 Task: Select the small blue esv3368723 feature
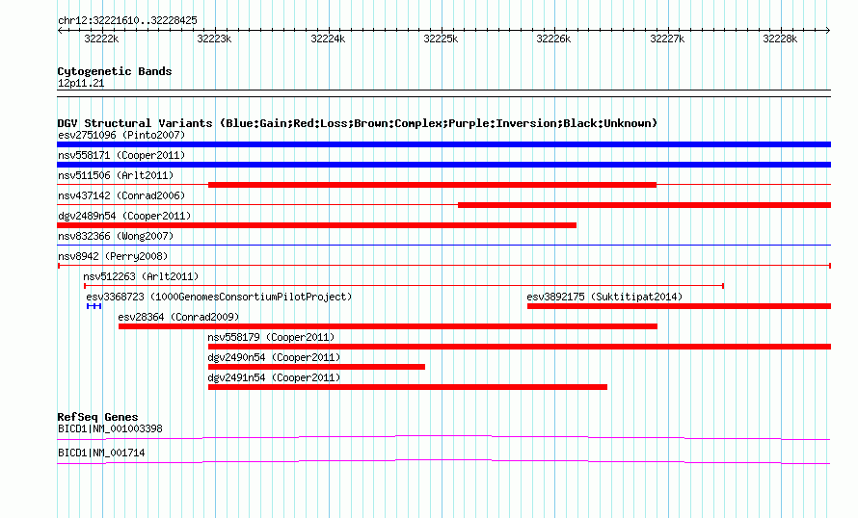(94, 306)
